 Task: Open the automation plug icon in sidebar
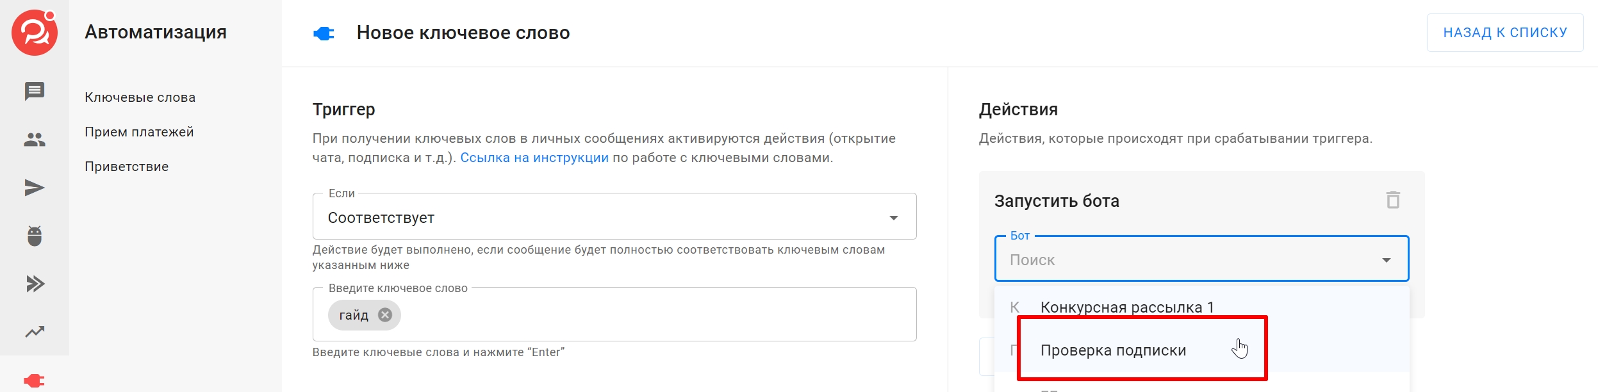pos(35,380)
